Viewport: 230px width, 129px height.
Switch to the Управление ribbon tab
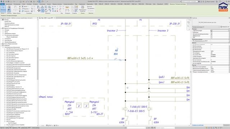tap(82, 4)
